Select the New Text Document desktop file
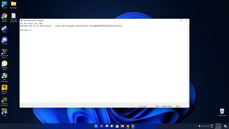 [x=14, y=18]
